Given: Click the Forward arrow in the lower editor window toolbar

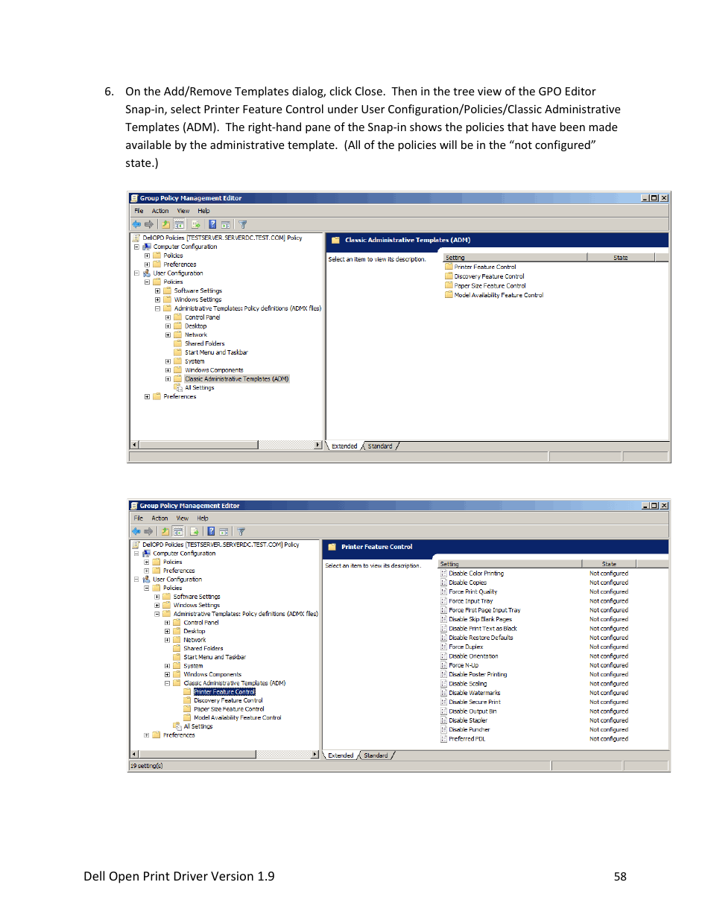Looking at the screenshot, I should (x=148, y=531).
